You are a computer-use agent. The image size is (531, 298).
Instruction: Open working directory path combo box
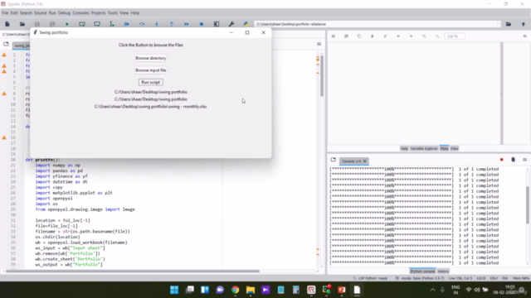tap(378, 24)
